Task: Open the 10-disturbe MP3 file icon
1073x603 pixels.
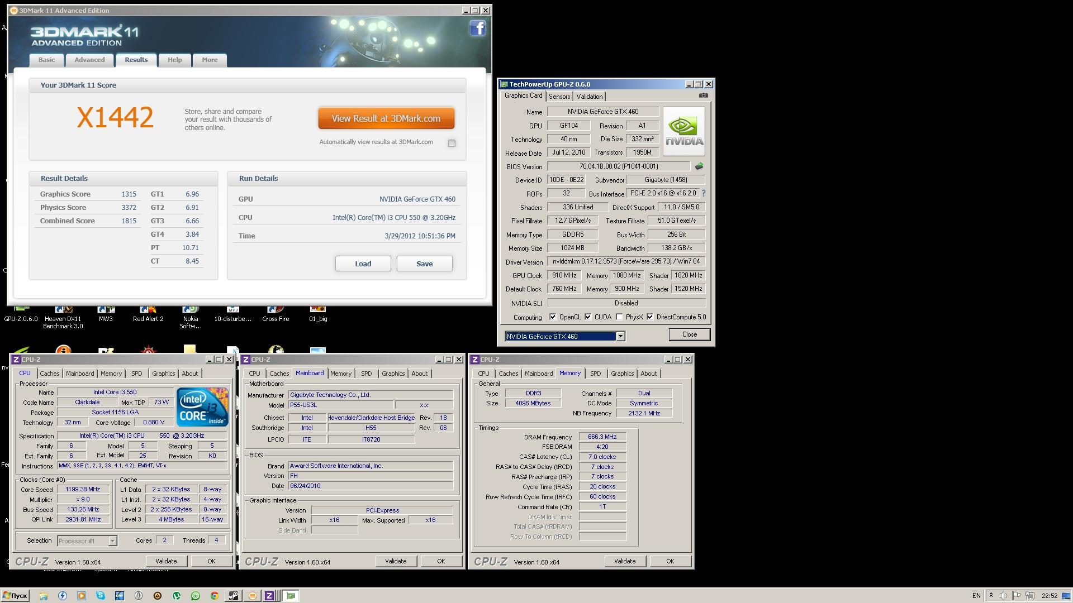Action: (x=233, y=313)
